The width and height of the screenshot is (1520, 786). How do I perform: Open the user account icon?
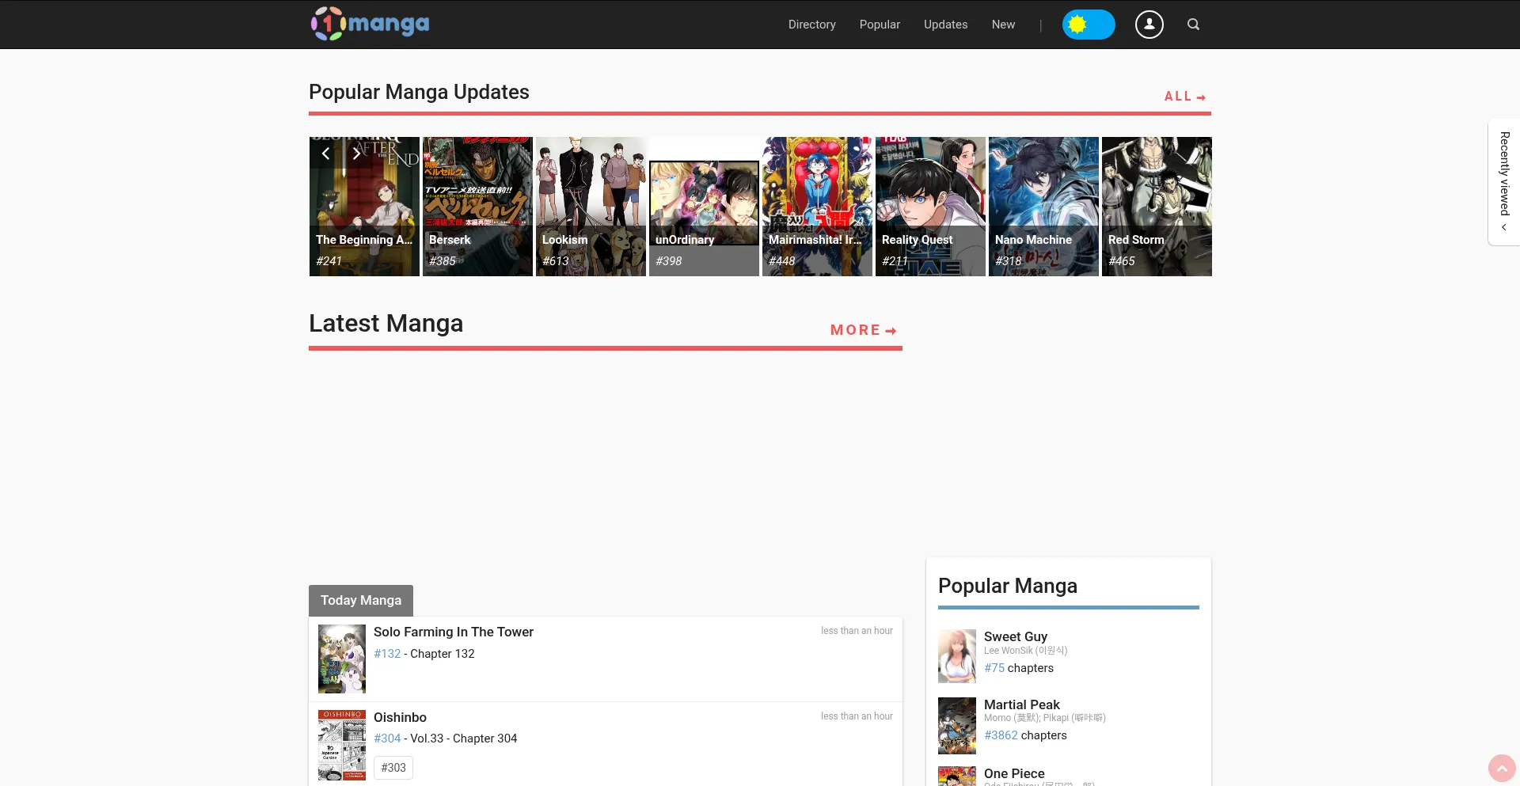[1149, 25]
